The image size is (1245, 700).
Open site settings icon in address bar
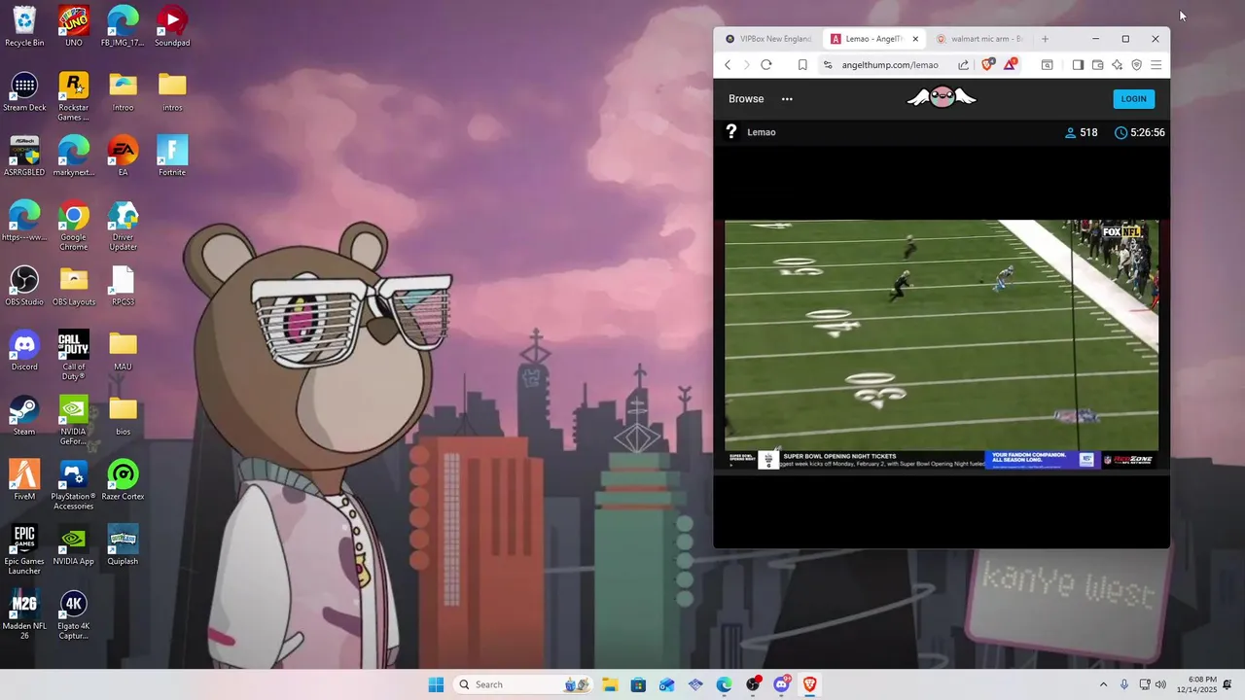[828, 65]
